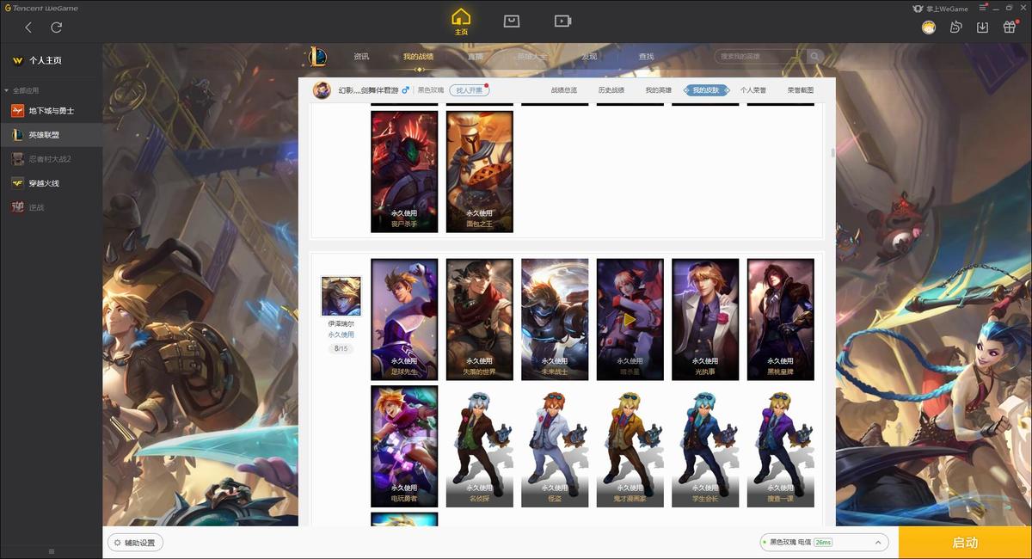Screen dimensions: 1032x559
Task: Open the 荣誉截图 sub-tab
Action: pyautogui.click(x=801, y=90)
